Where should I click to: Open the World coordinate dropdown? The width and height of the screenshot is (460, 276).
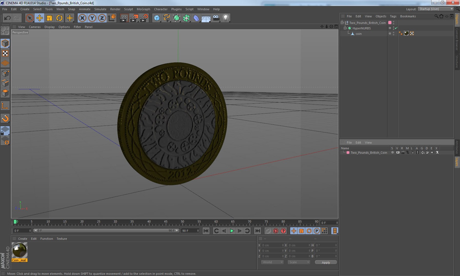coord(272,262)
